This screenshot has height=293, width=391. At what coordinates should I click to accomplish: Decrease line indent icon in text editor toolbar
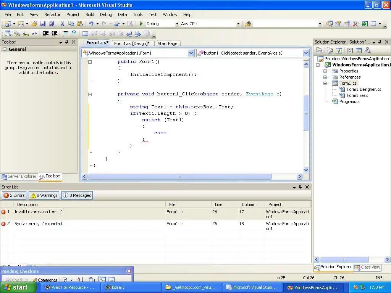pos(45,34)
